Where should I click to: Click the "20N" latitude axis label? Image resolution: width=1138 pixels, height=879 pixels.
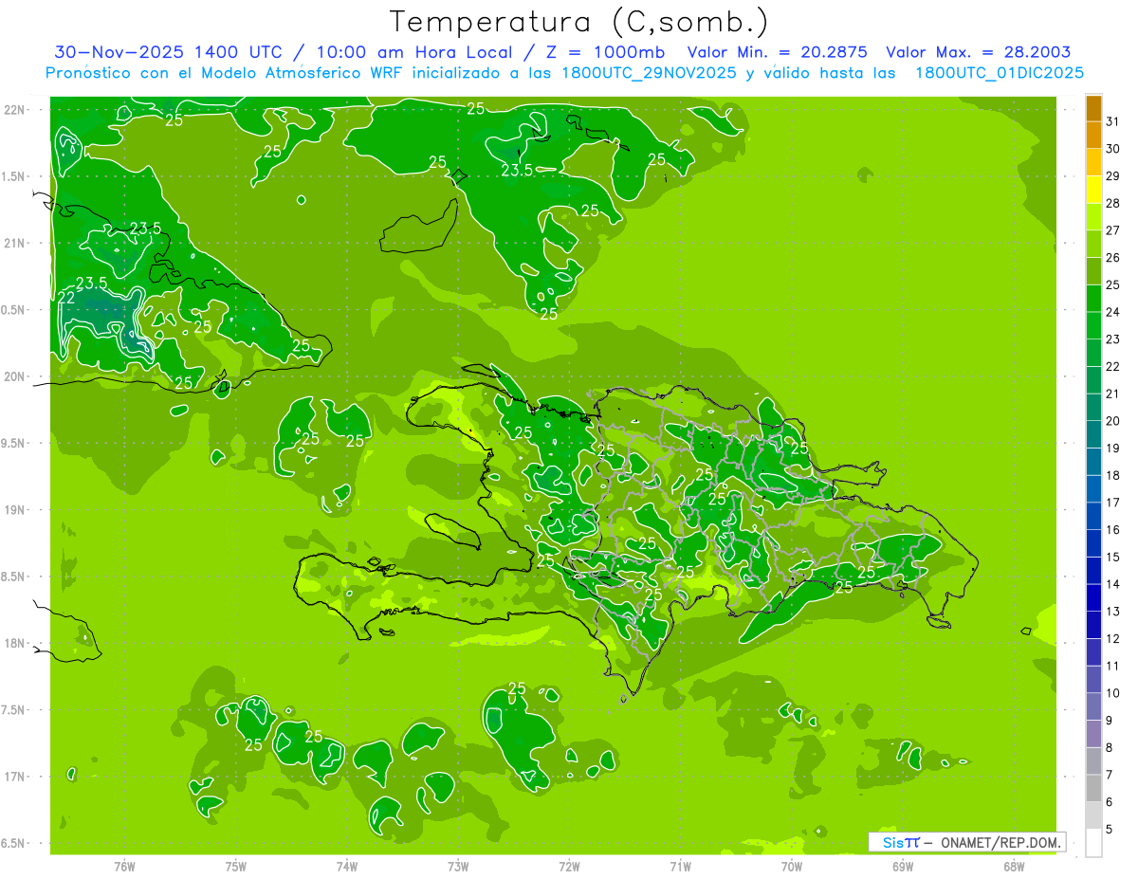(x=14, y=376)
